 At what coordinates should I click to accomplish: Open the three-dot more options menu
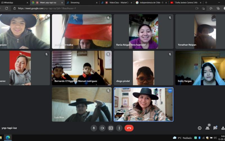[x=119, y=128]
